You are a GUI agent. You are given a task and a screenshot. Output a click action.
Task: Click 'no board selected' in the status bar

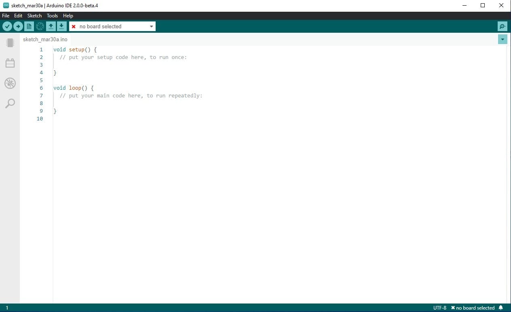[x=473, y=308]
